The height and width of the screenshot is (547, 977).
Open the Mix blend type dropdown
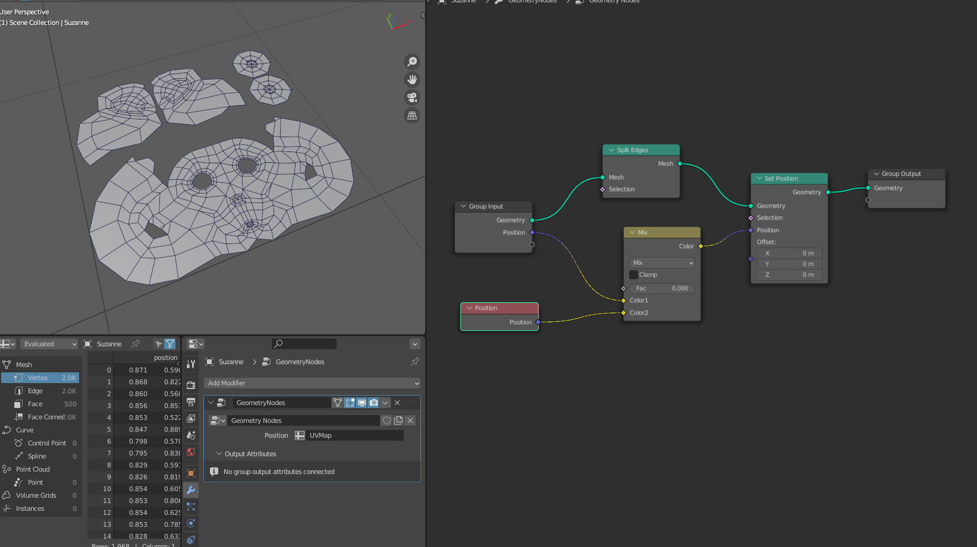point(662,263)
